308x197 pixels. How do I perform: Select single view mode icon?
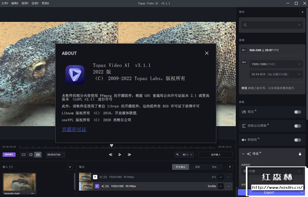point(24,155)
